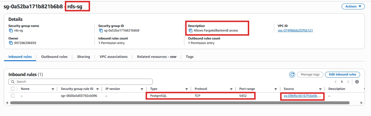Switch to Outbound rules tab

pyautogui.click(x=54, y=57)
